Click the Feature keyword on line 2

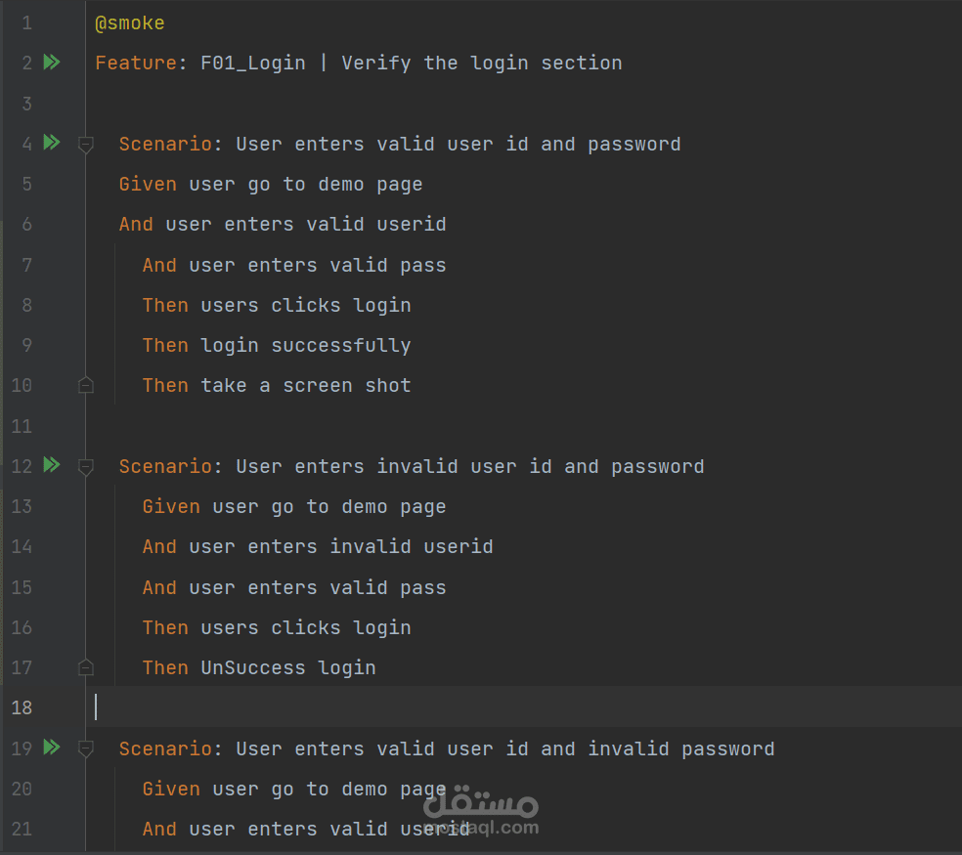(135, 64)
